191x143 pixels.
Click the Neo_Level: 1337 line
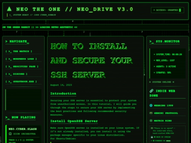pos(164,60)
